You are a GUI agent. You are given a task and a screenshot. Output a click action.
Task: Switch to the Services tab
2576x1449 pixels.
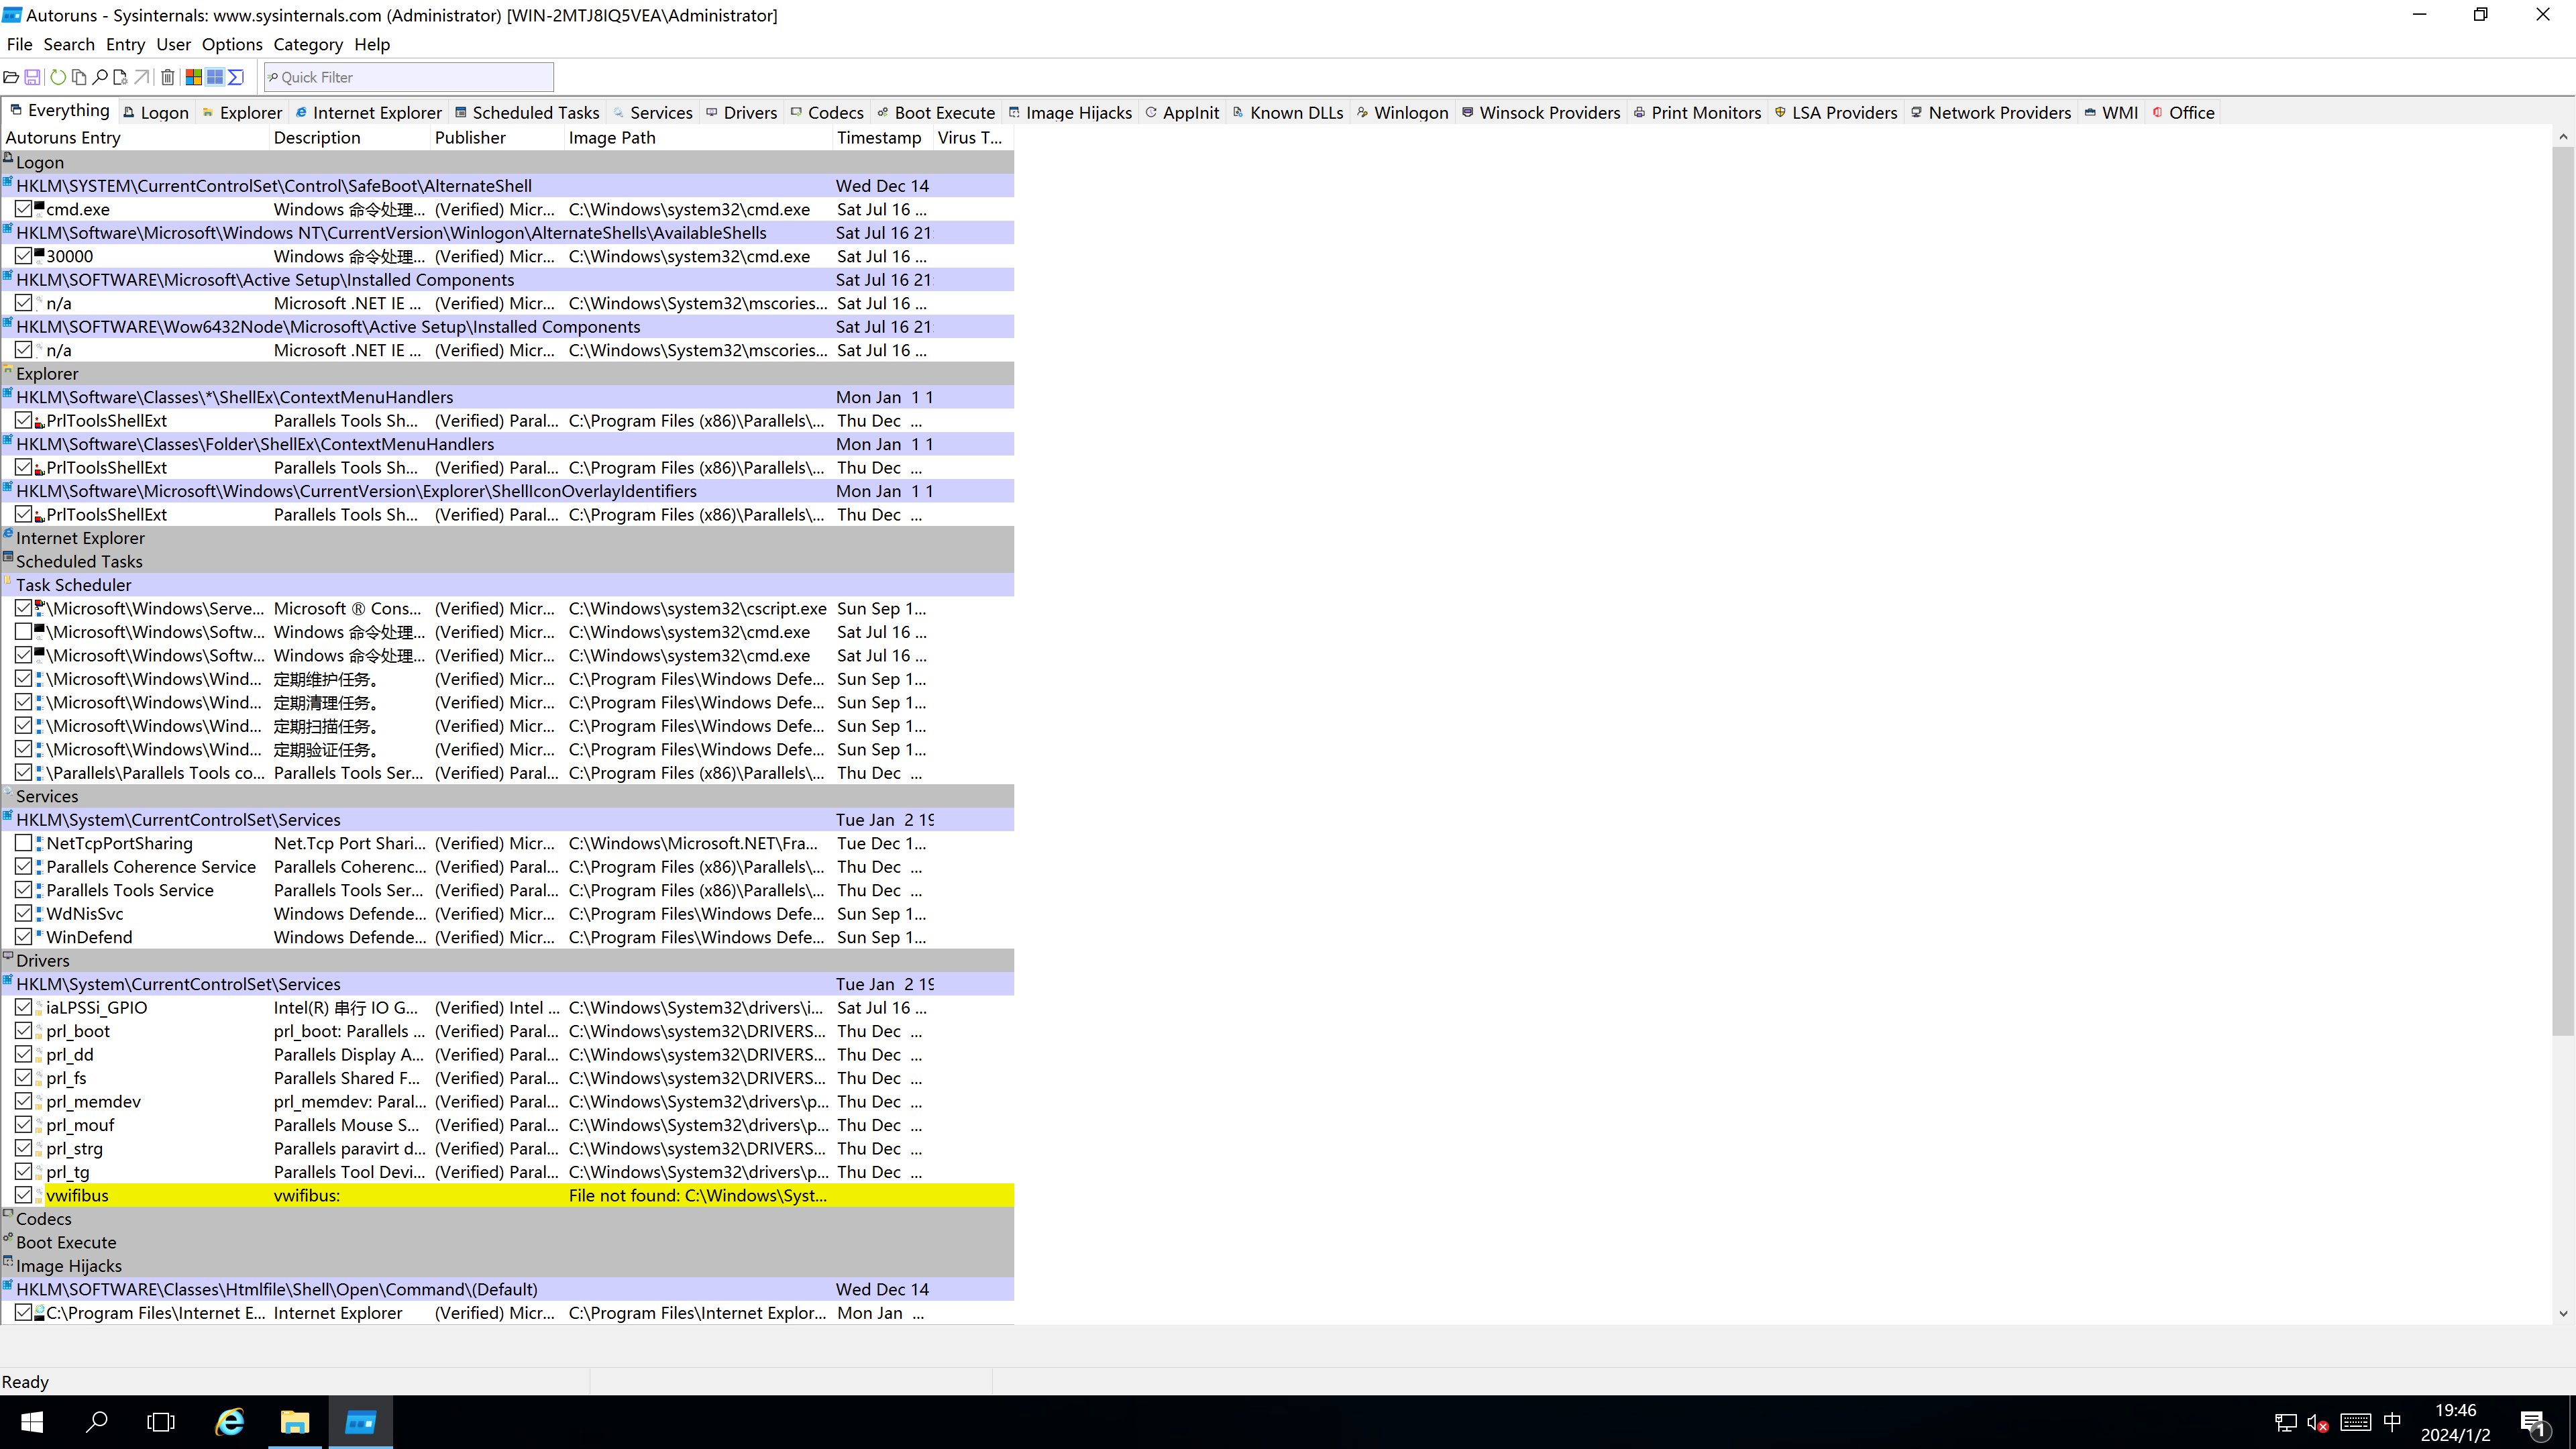coord(653,112)
